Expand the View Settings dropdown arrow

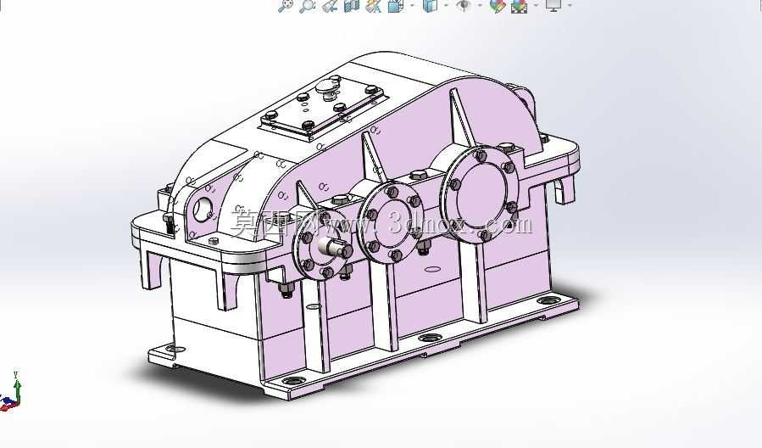tap(570, 5)
